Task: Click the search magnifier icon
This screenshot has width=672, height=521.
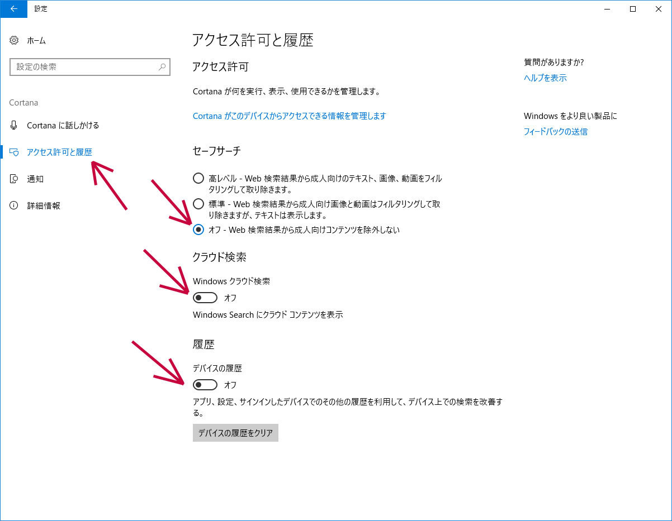Action: tap(162, 66)
